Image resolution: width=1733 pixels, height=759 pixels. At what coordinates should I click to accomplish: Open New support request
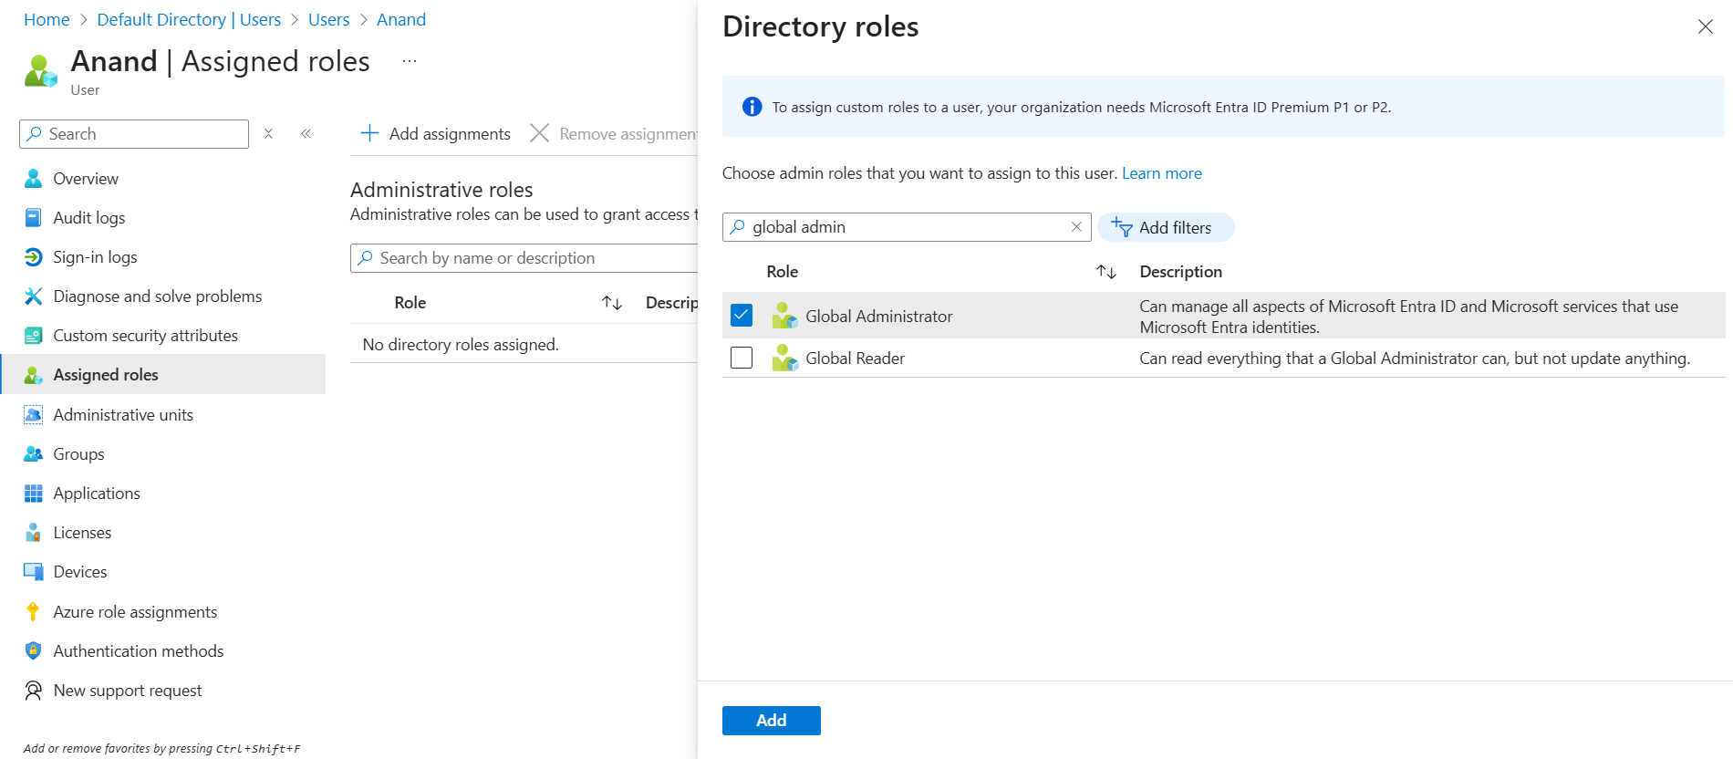[128, 691]
